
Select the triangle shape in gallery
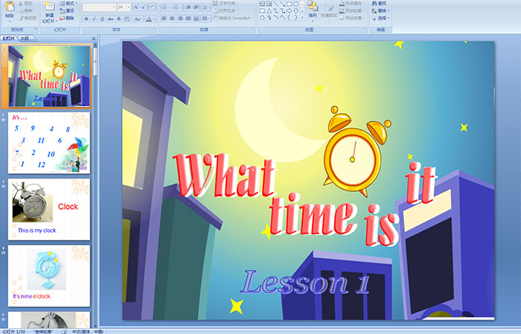[x=269, y=11]
